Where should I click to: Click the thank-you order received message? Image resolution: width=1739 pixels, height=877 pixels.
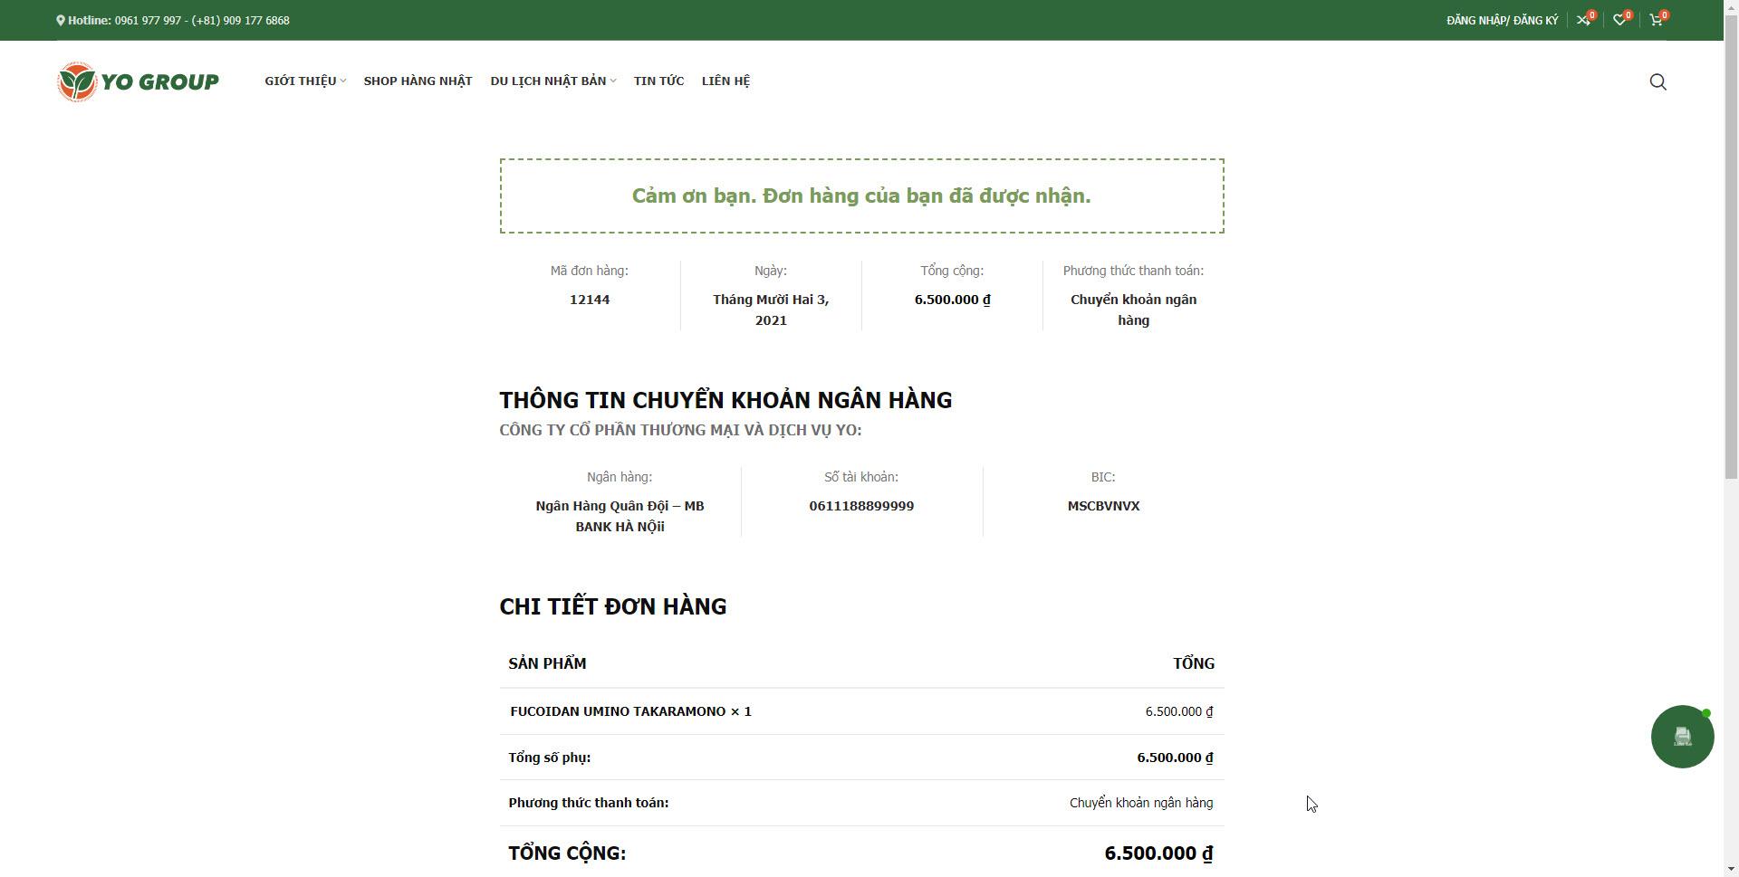pyautogui.click(x=861, y=196)
